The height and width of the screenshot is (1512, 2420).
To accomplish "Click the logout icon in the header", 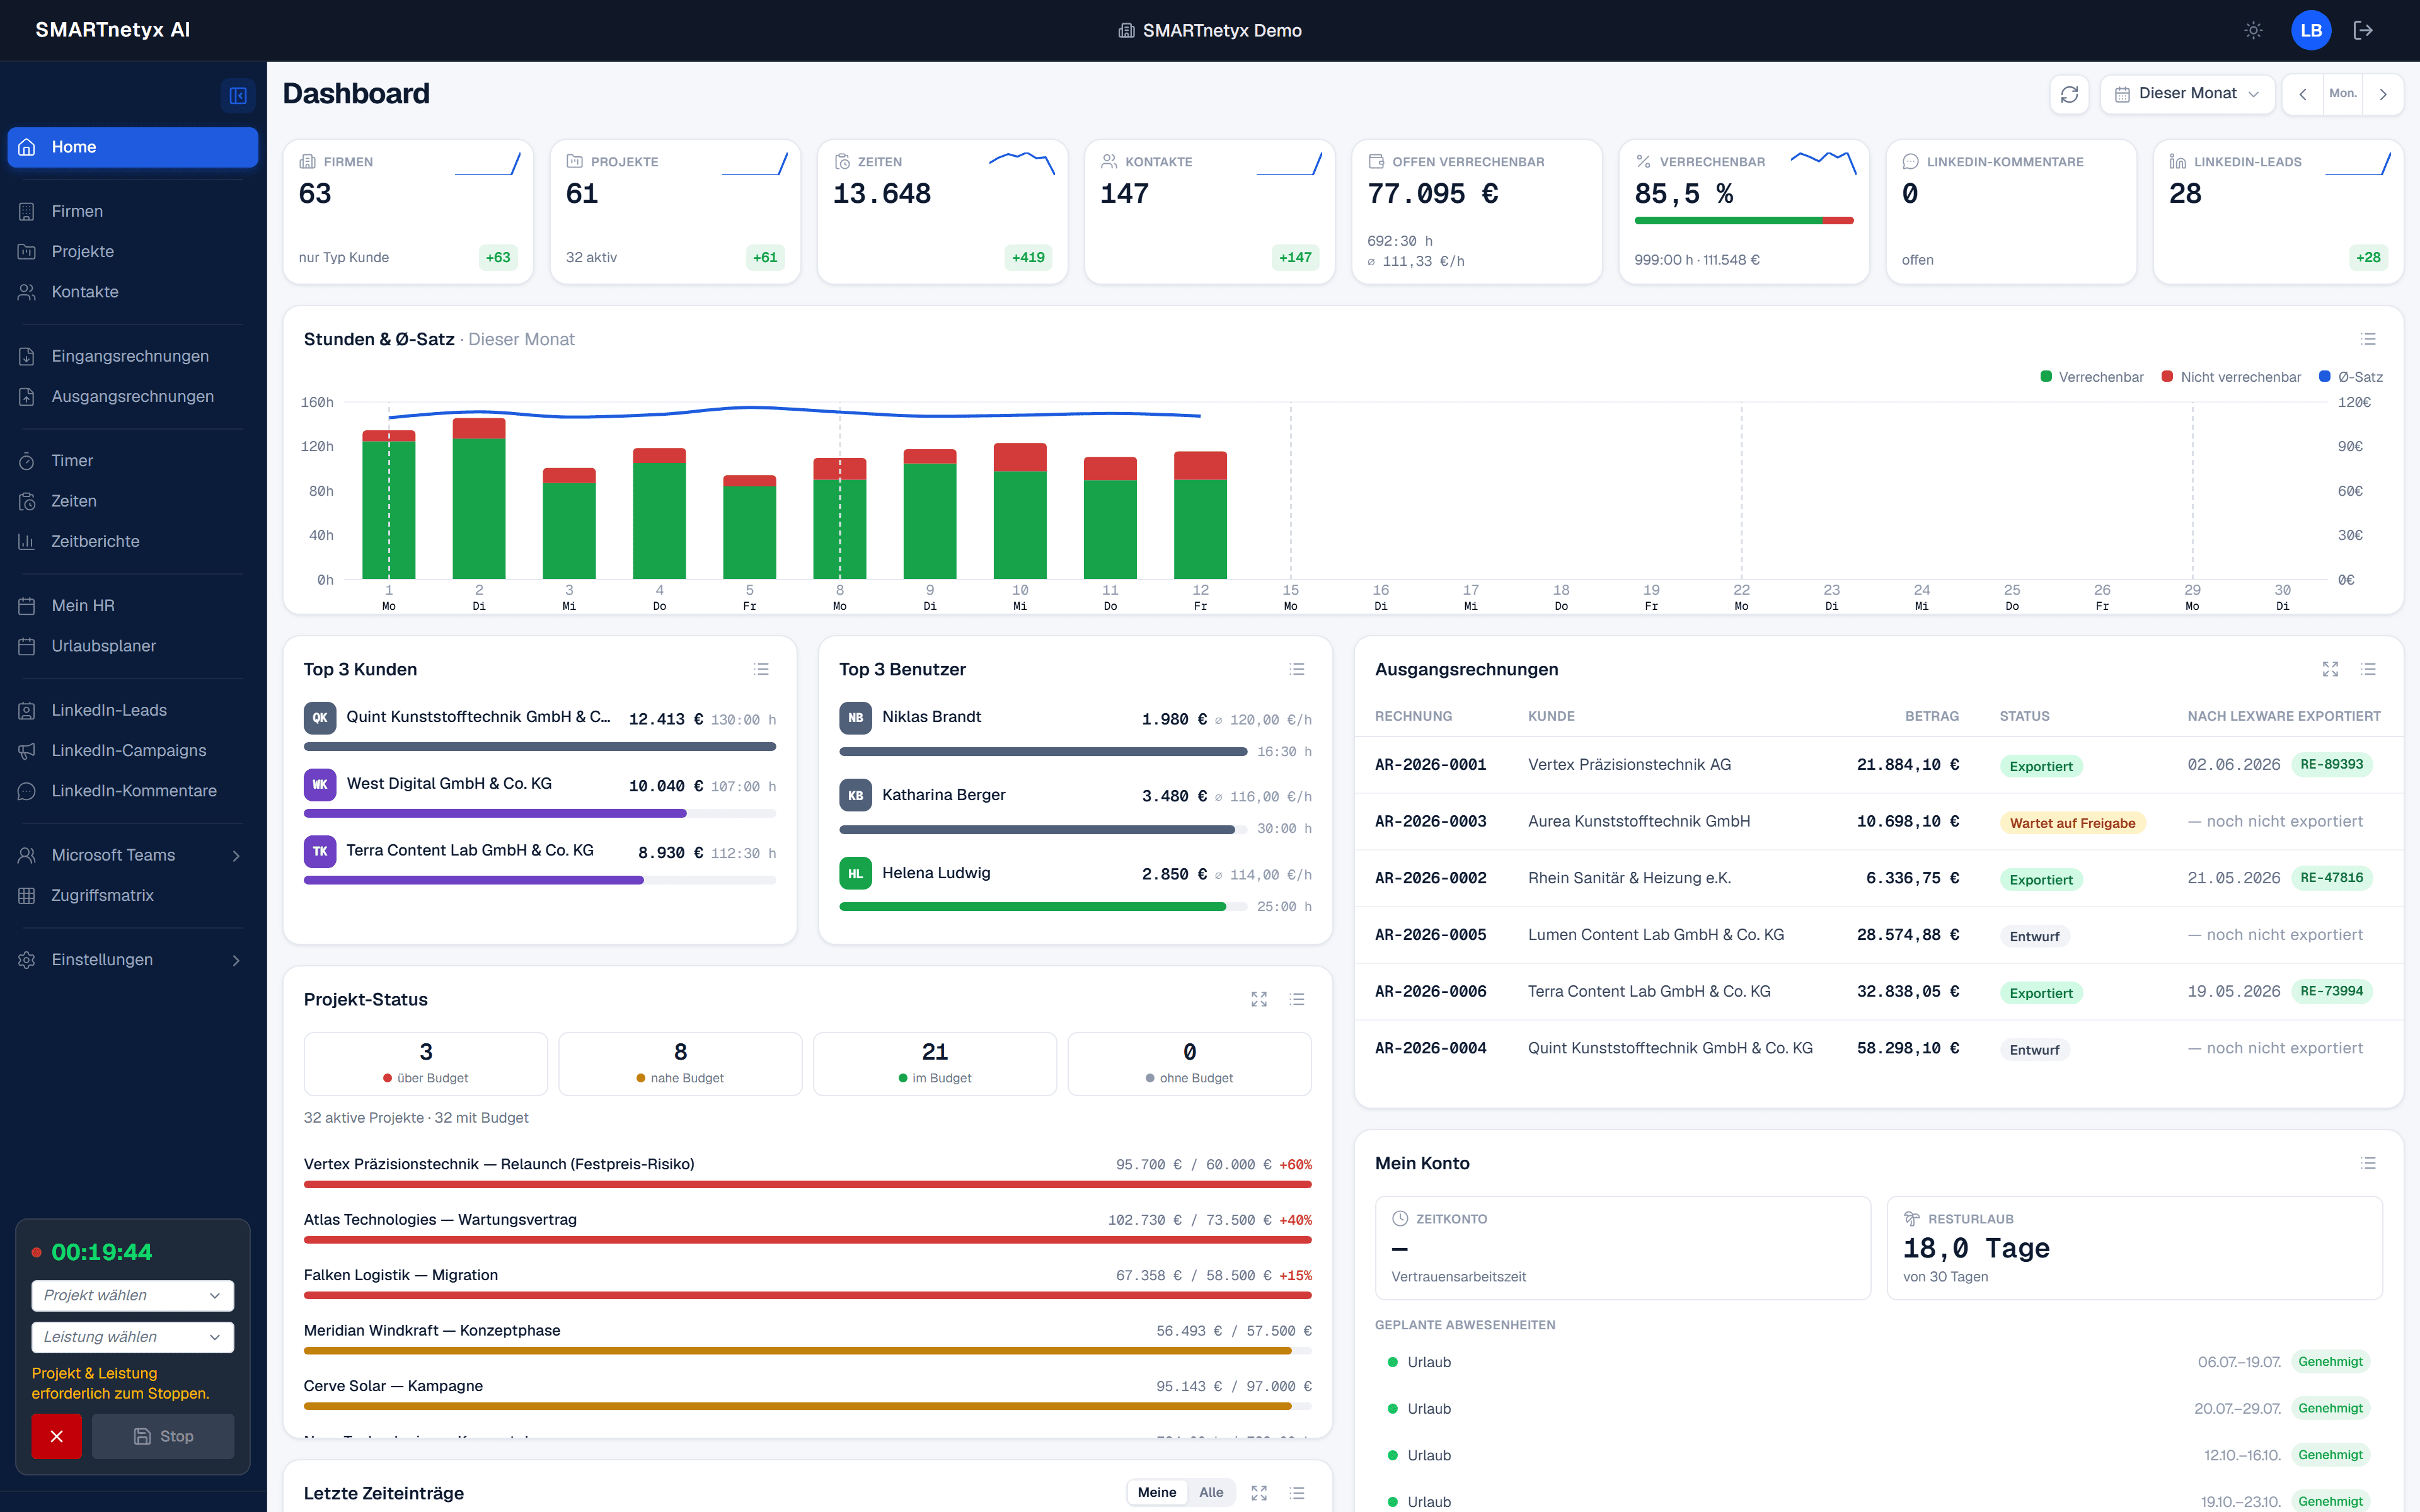I will click(x=2363, y=30).
